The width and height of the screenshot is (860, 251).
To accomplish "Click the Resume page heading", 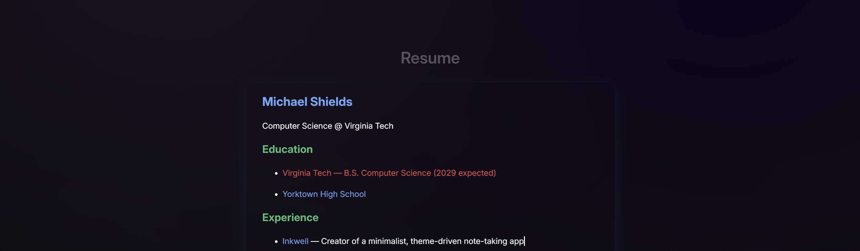I will tap(430, 58).
